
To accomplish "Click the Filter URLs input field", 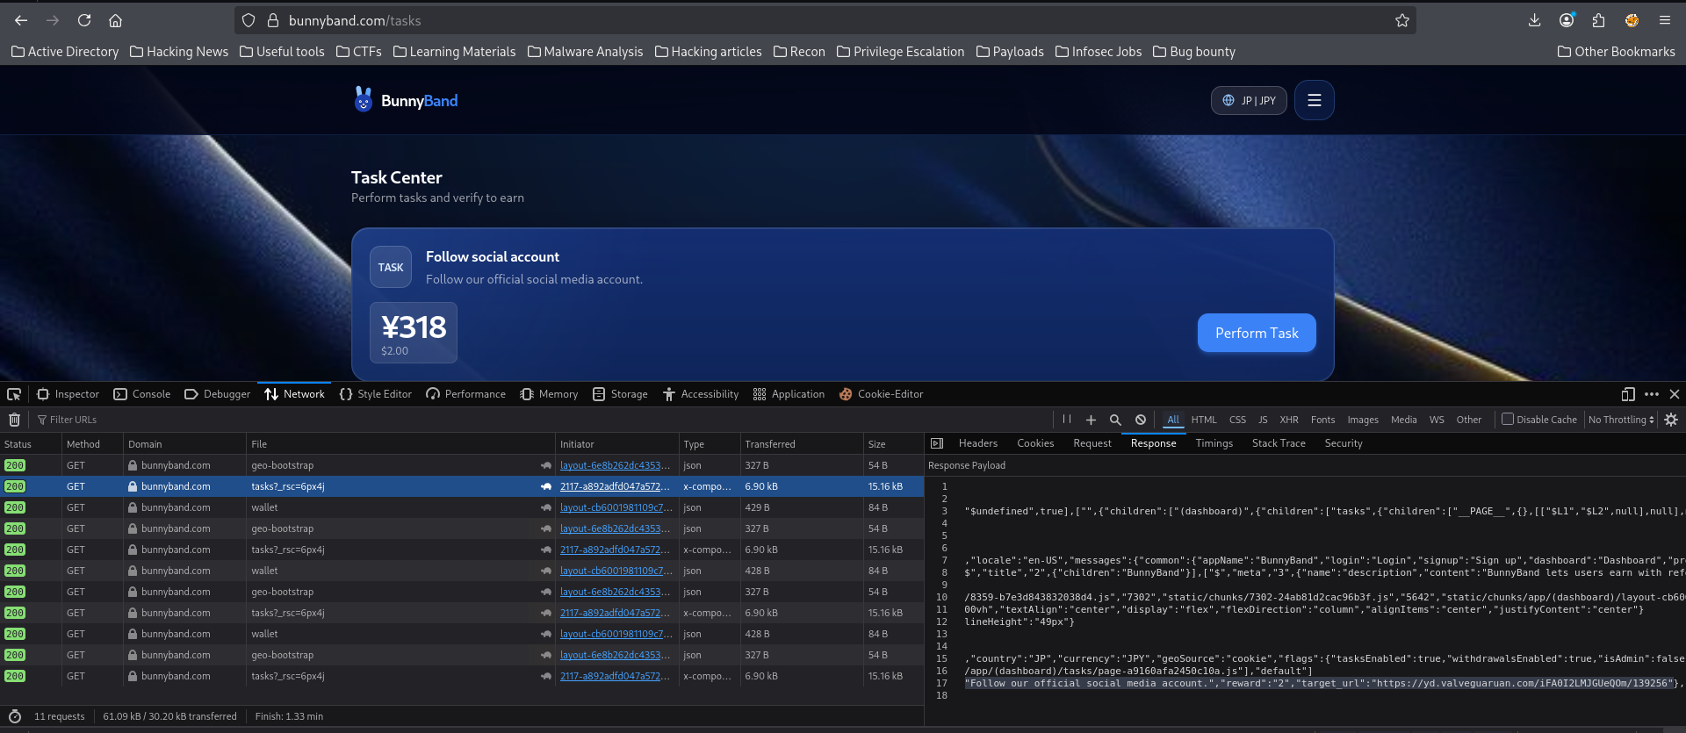I will (541, 420).
